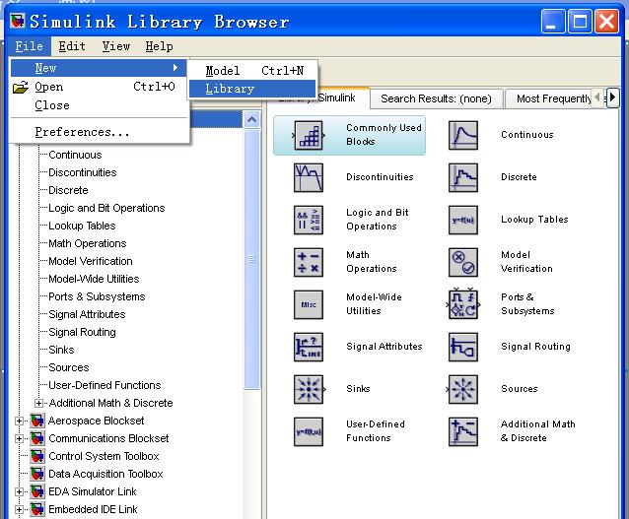The image size is (629, 519).
Task: Open the Continuous block library icon
Action: click(x=463, y=136)
